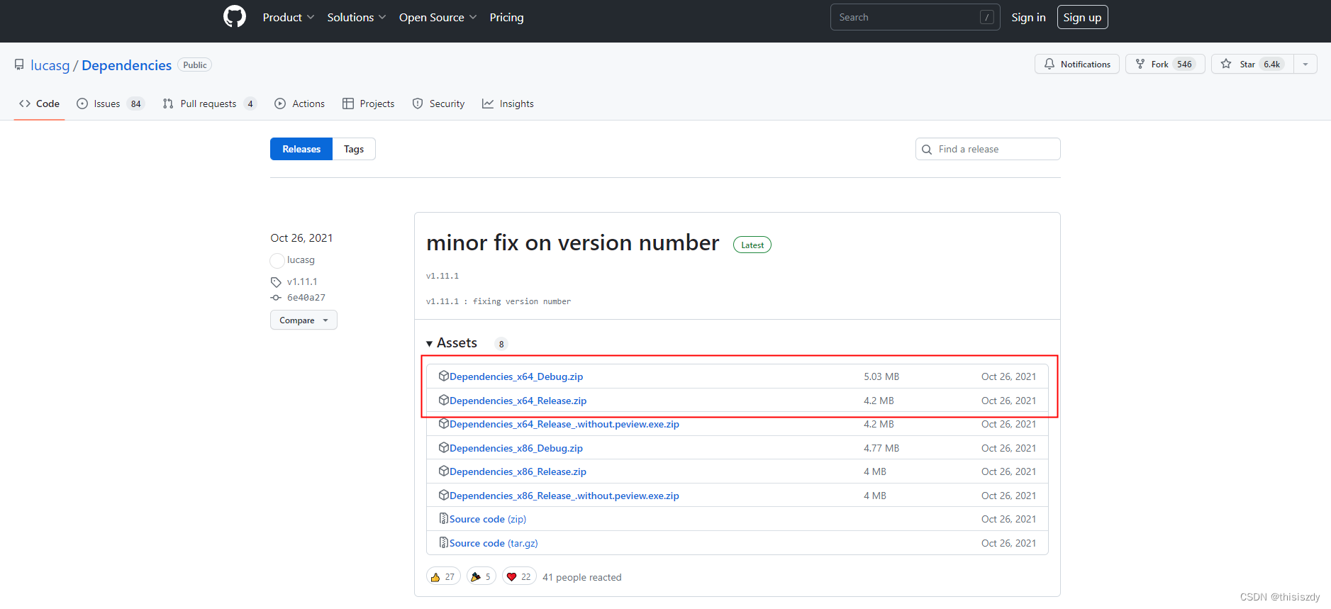Click the party popper reaction with 5
Screen dimensions: 1331x609
click(481, 576)
